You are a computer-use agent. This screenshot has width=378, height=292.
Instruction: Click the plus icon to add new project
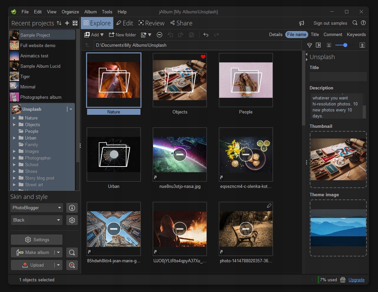[x=67, y=23]
